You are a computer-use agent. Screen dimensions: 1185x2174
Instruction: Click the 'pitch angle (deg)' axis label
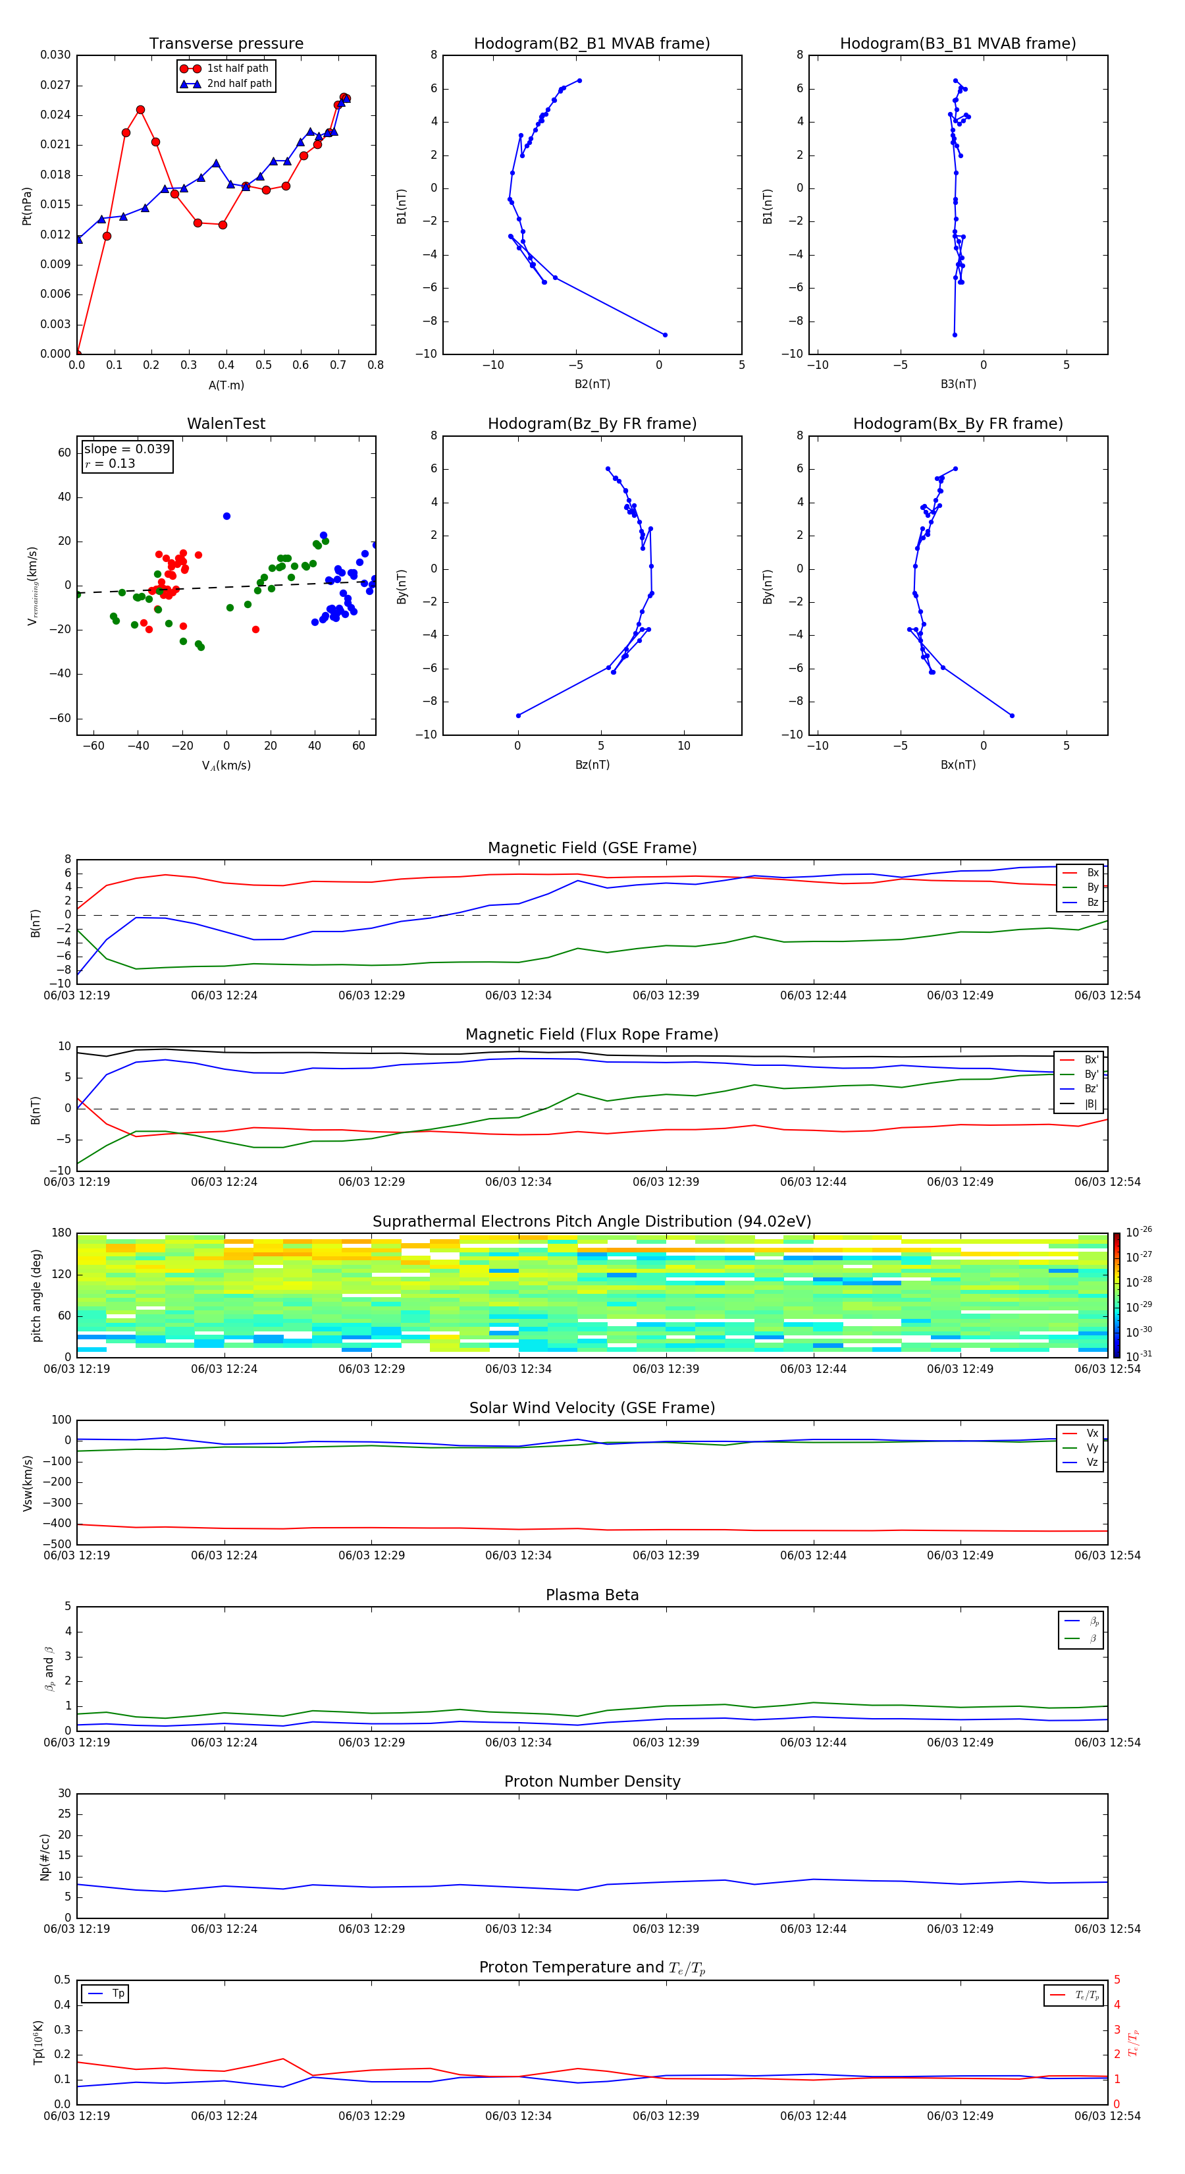36,1295
